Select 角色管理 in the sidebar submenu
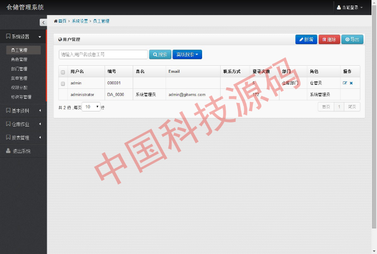This screenshot has width=377, height=254. coord(19,59)
